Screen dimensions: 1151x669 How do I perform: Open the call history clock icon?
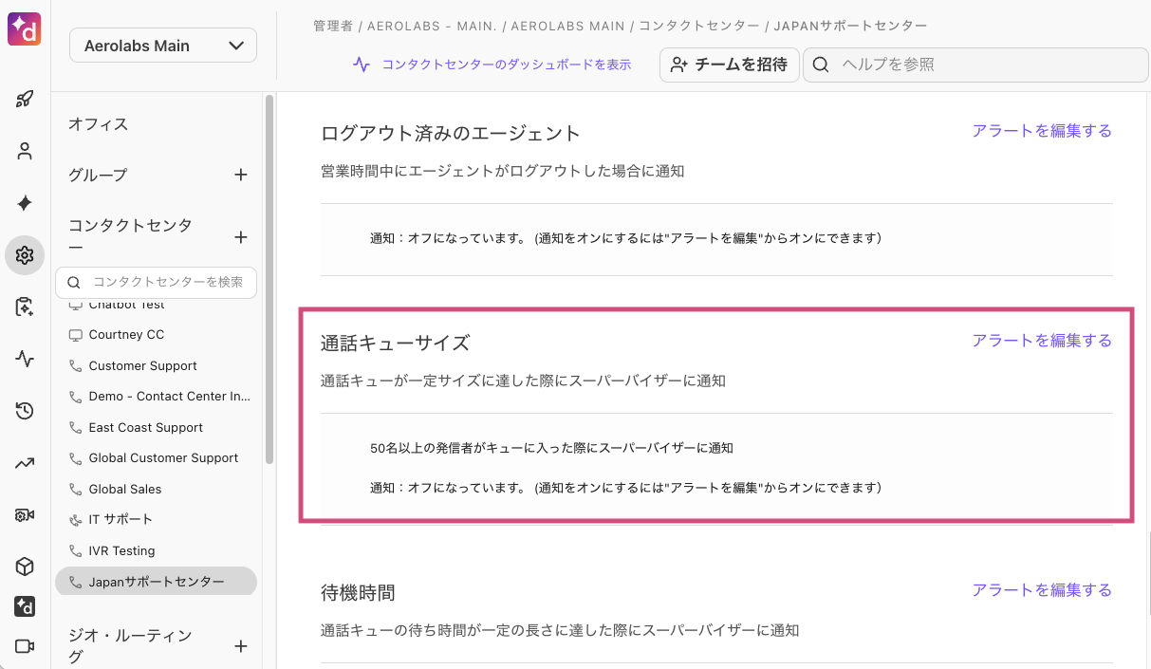pyautogui.click(x=24, y=410)
